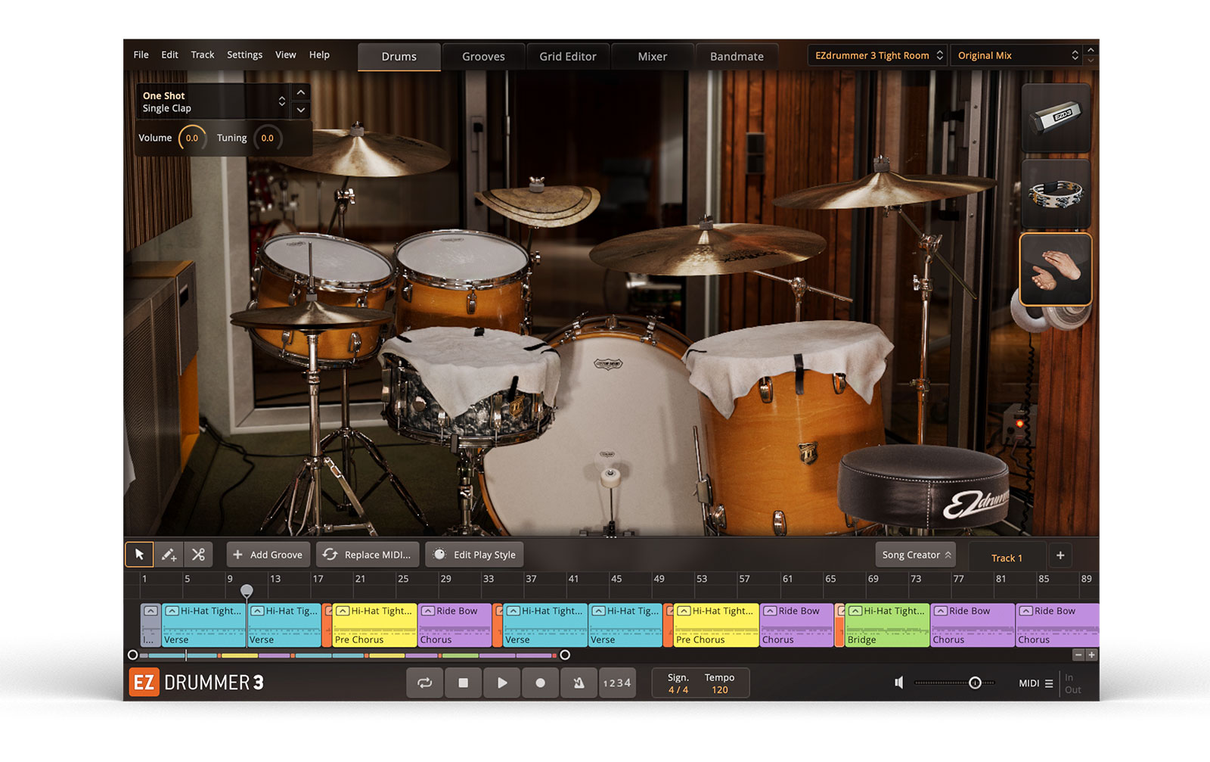Click the Add Groove button

(x=268, y=555)
